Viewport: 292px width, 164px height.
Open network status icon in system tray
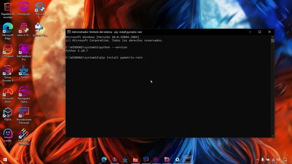point(273,159)
